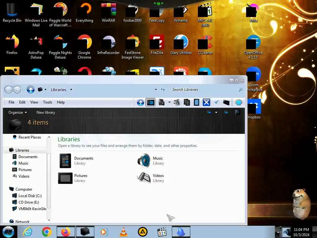Toggle the navigation pane toolbar button
The height and width of the screenshot is (238, 317).
point(150,102)
